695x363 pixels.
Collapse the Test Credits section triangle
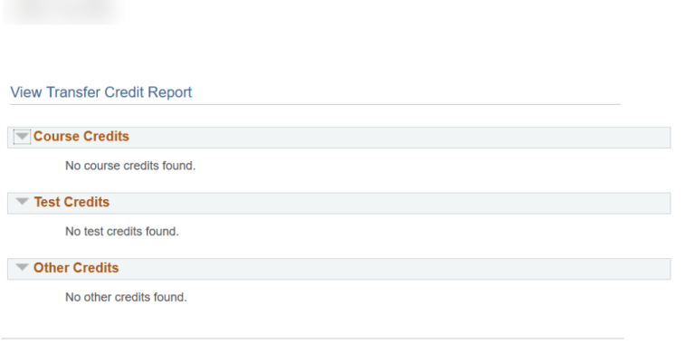[23, 202]
